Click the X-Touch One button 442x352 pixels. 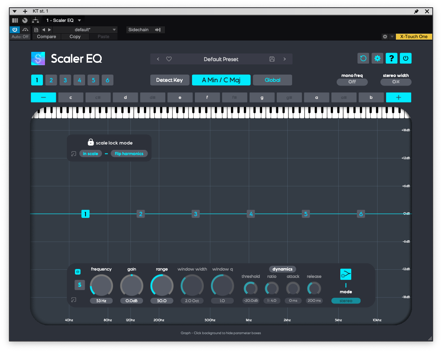[414, 36]
